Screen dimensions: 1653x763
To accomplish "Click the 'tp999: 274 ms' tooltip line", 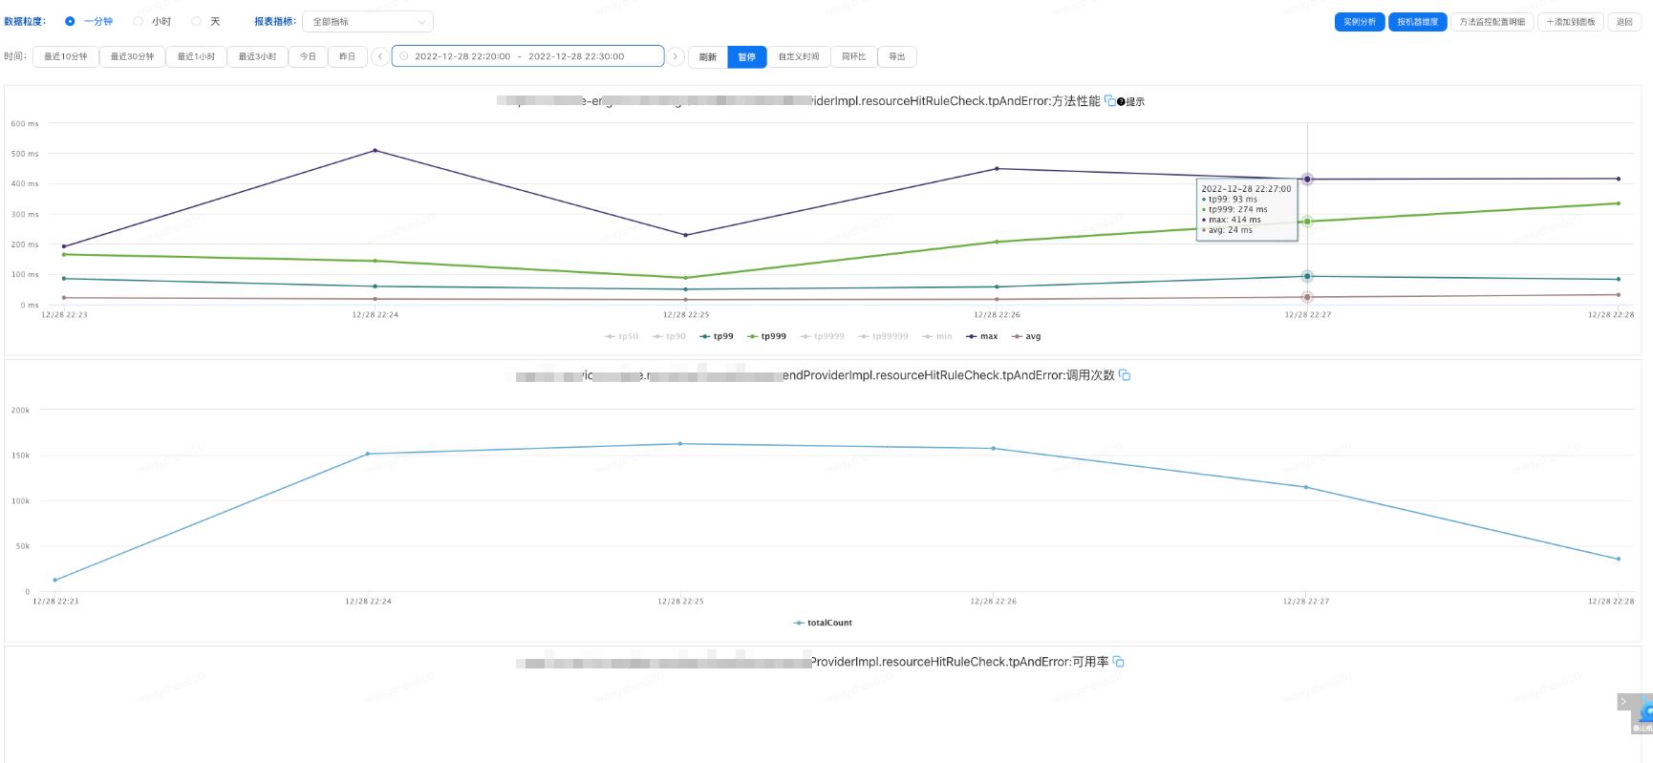I will 1234,209.
